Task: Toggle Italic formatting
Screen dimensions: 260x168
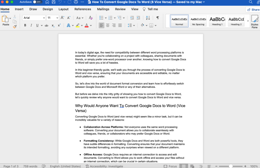Action: pyautogui.click(x=31, y=25)
